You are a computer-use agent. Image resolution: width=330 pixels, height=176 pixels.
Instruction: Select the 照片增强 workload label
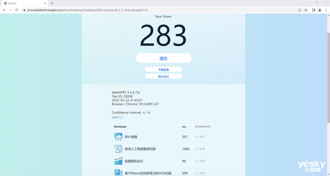[131, 137]
